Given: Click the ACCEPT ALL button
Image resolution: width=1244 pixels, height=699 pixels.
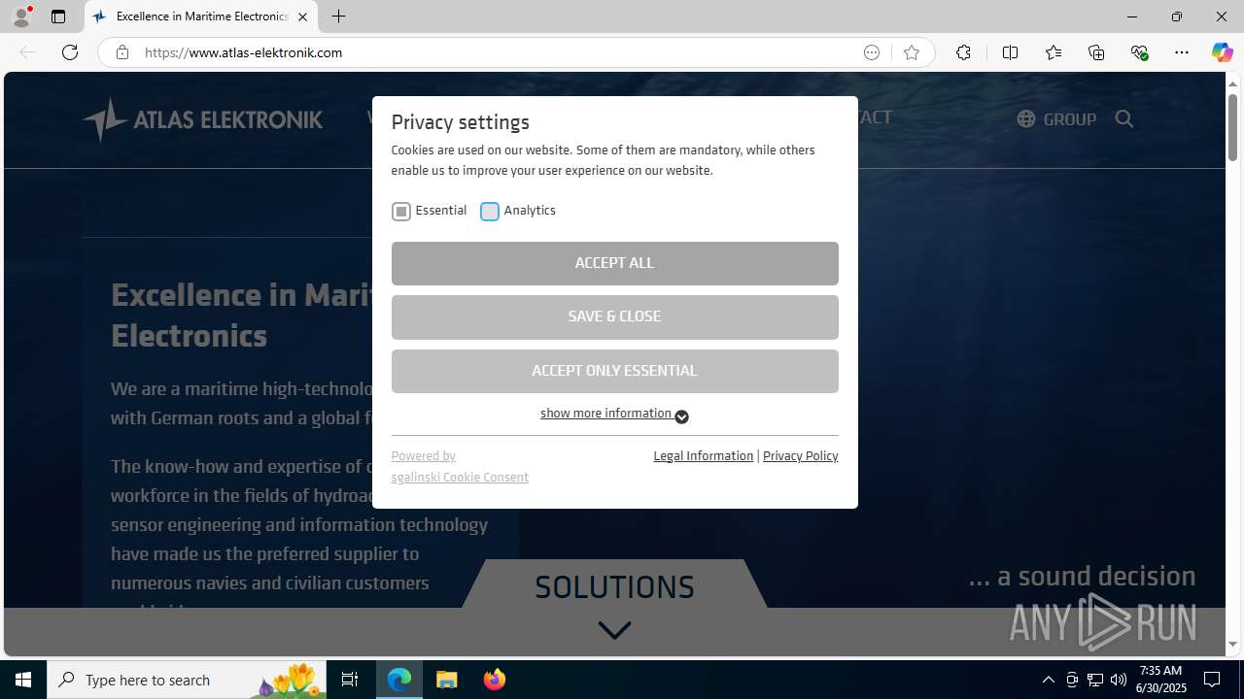Looking at the screenshot, I should pos(614,263).
